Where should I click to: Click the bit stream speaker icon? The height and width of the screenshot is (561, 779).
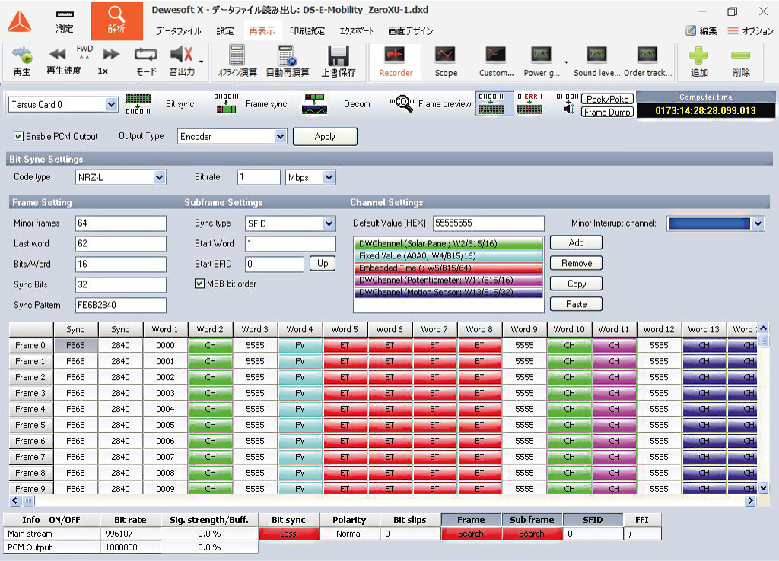coord(568,103)
